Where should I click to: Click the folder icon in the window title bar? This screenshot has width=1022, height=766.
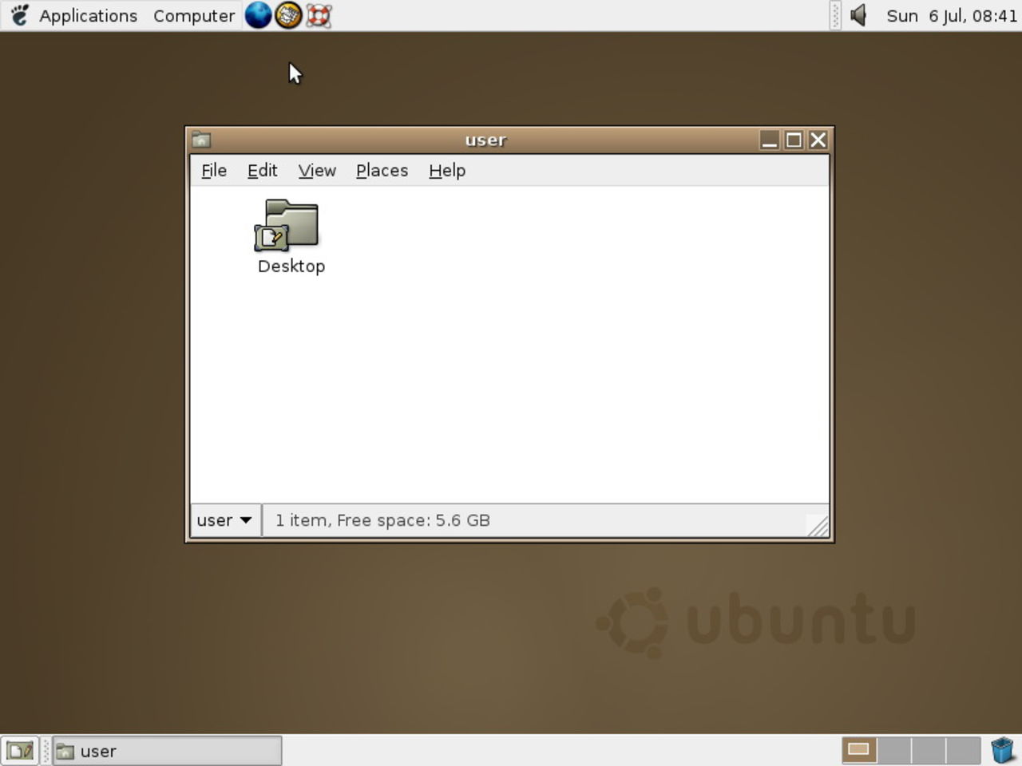click(x=200, y=139)
